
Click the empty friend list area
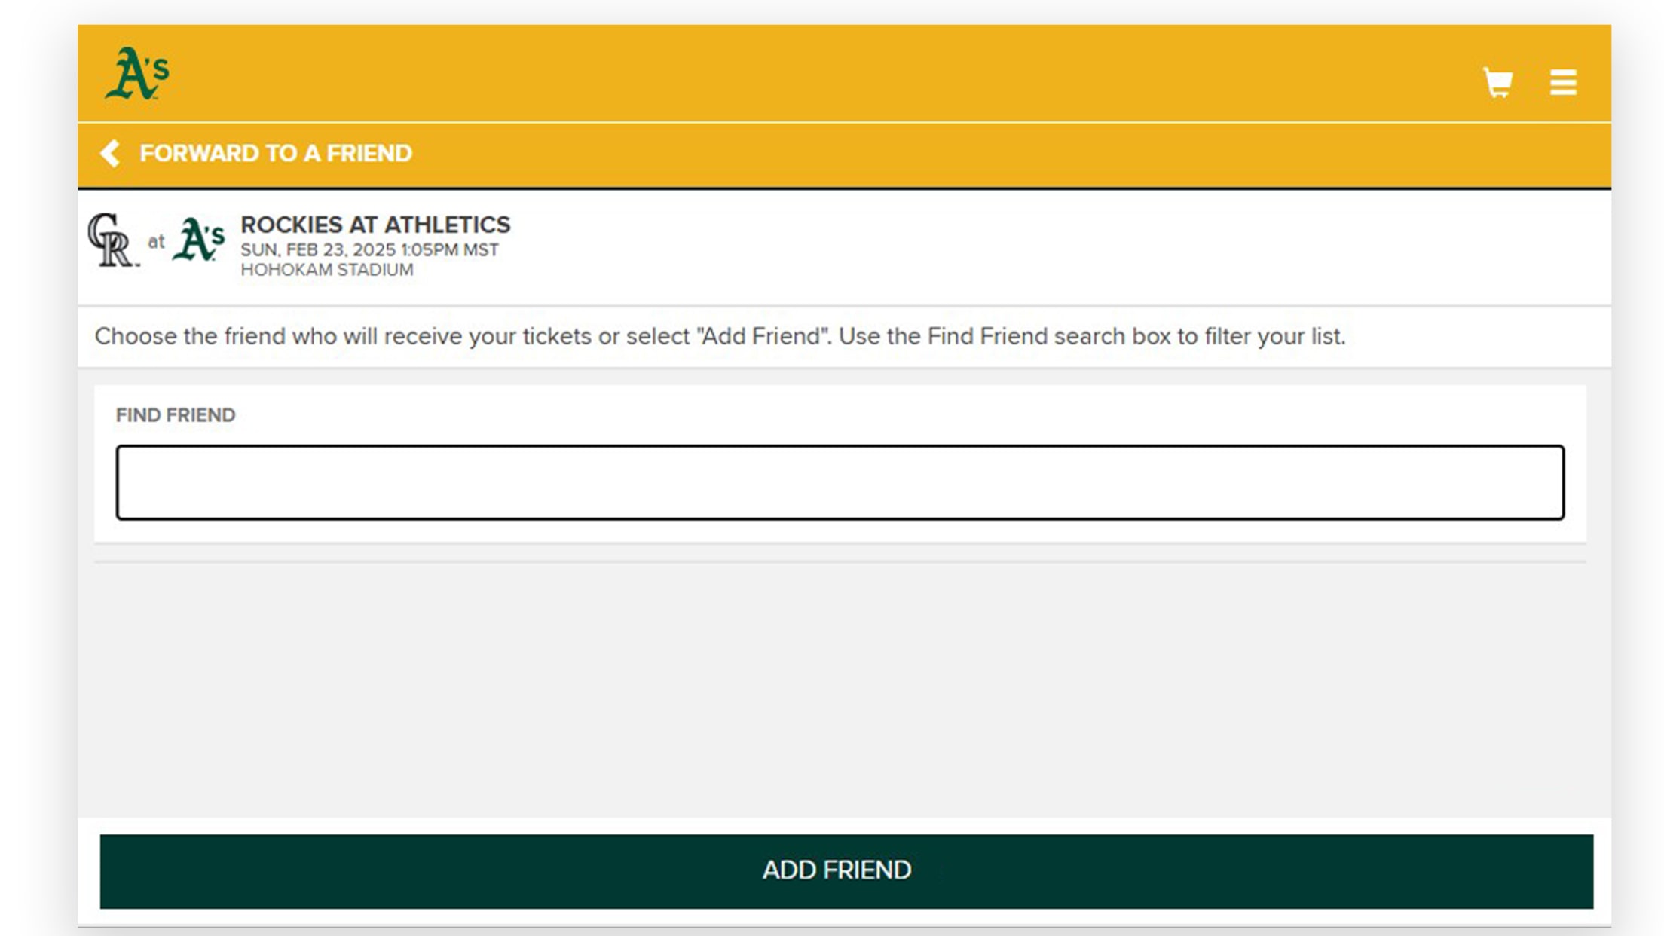pos(840,686)
